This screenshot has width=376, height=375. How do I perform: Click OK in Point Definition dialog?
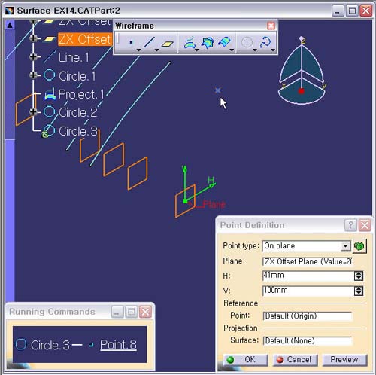click(245, 360)
